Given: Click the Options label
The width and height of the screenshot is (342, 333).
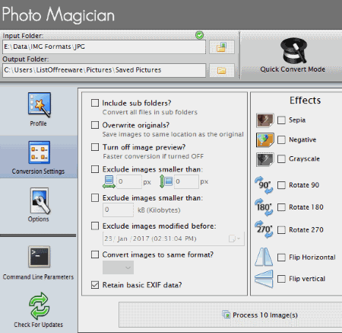Looking at the screenshot, I should point(38,219).
